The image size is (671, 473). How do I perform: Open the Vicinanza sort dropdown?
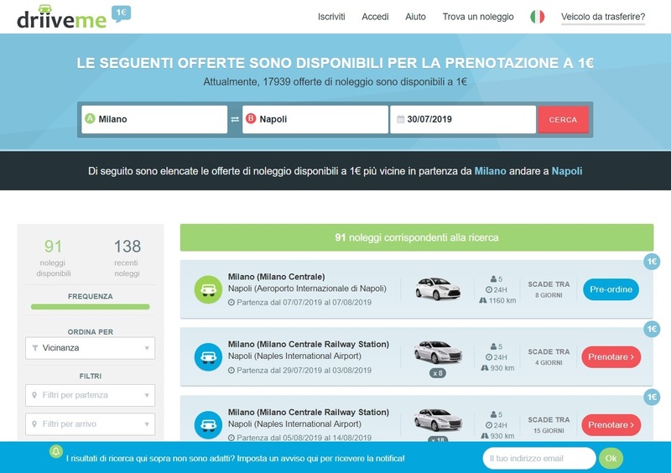pyautogui.click(x=91, y=348)
